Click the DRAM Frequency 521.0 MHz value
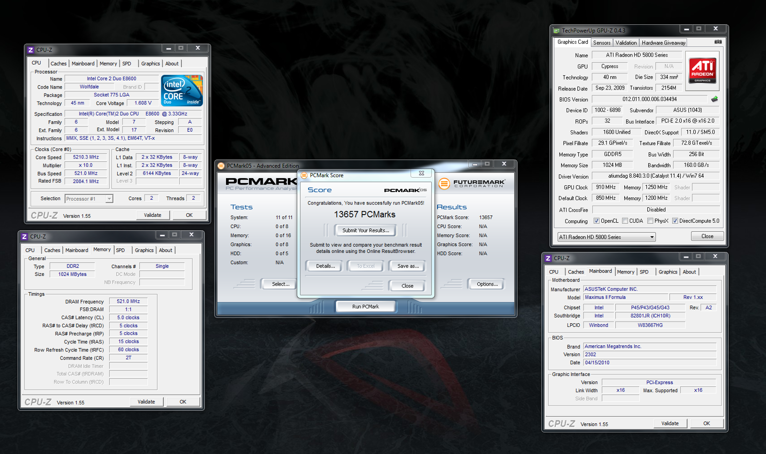The image size is (766, 454). tap(128, 302)
